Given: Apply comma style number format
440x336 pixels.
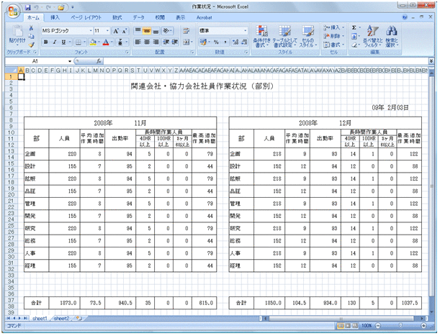Looking at the screenshot, I should tap(225, 42).
